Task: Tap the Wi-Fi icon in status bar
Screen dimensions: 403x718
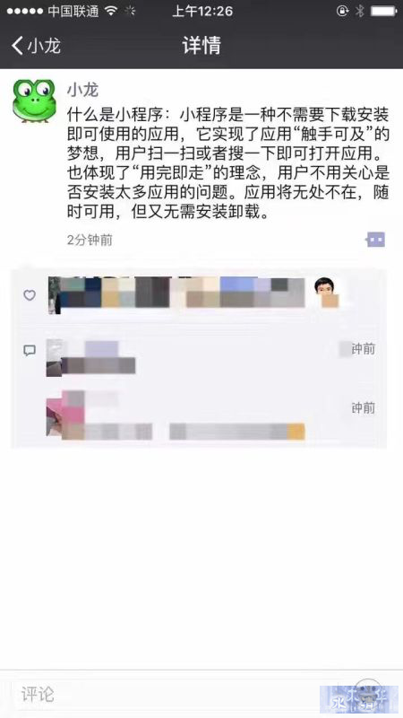Action: 111,12
